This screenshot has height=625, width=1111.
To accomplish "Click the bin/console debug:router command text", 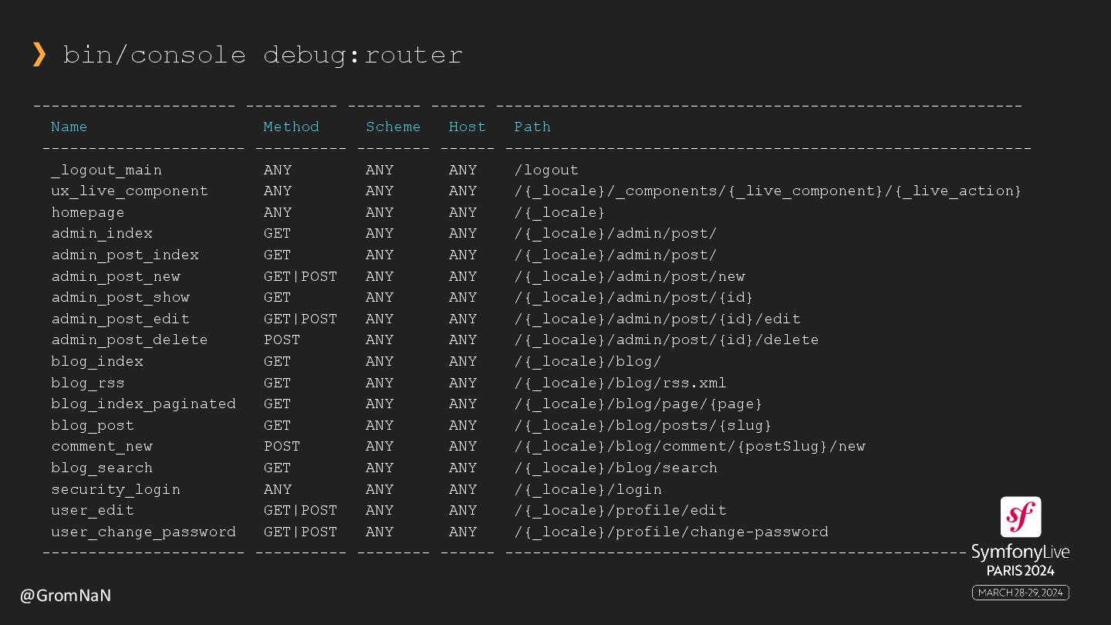I will (x=262, y=55).
